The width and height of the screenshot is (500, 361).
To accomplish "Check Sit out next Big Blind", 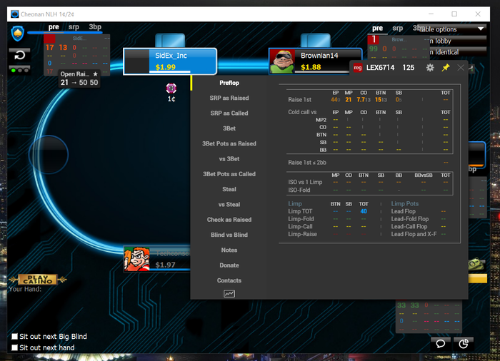I will coord(14,337).
